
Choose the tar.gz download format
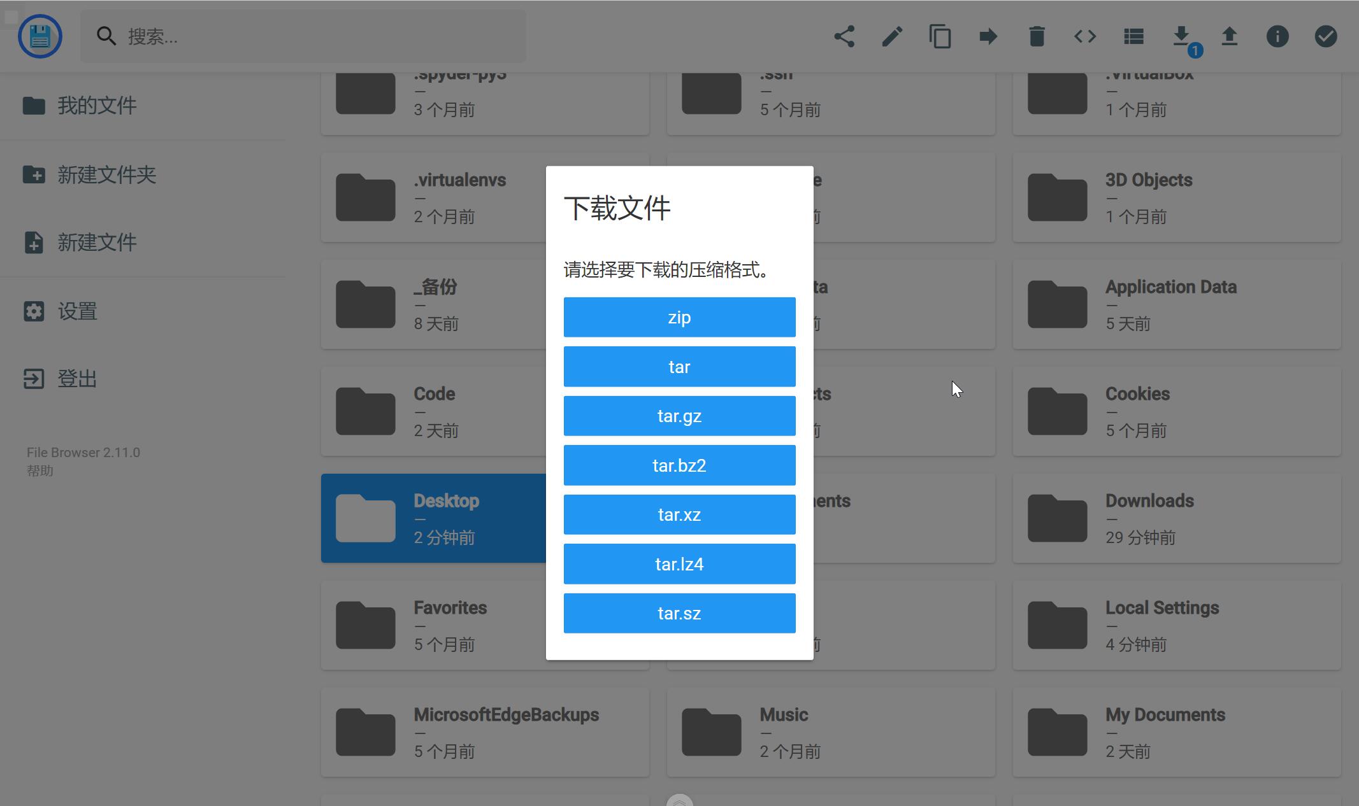[x=679, y=416]
